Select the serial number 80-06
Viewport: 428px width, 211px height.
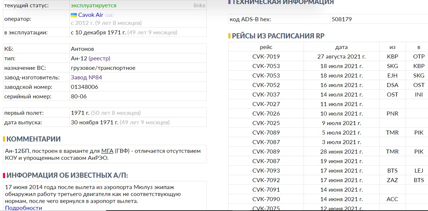pos(79,97)
